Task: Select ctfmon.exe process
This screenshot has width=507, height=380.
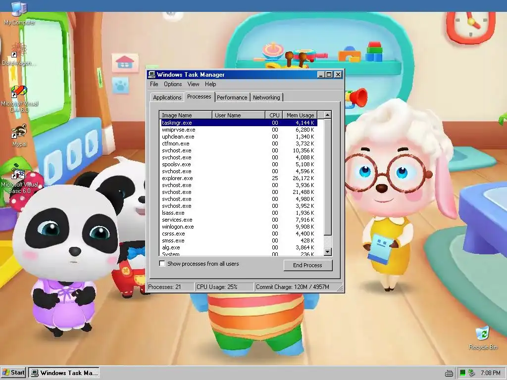Action: point(239,143)
